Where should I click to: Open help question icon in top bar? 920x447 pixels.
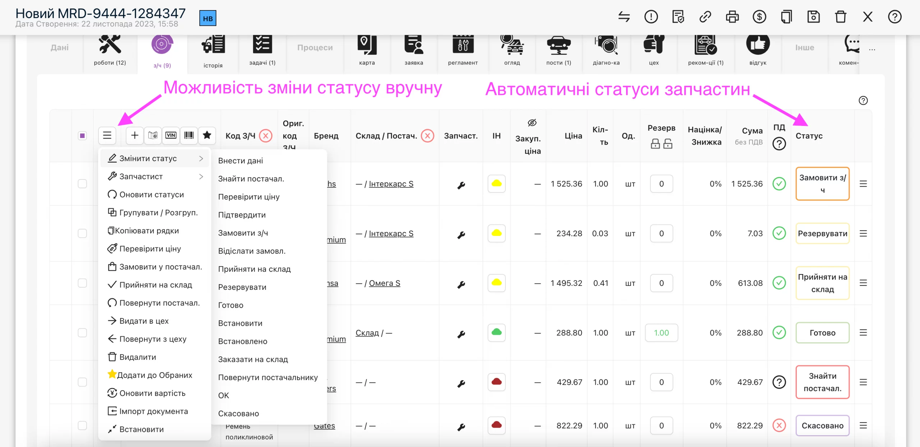(895, 17)
